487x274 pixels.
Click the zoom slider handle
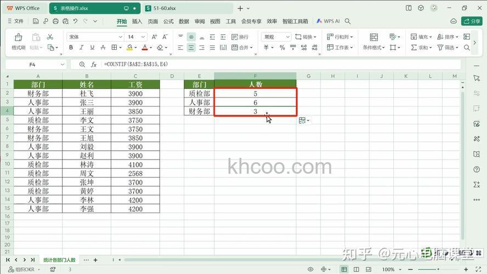(x=438, y=270)
